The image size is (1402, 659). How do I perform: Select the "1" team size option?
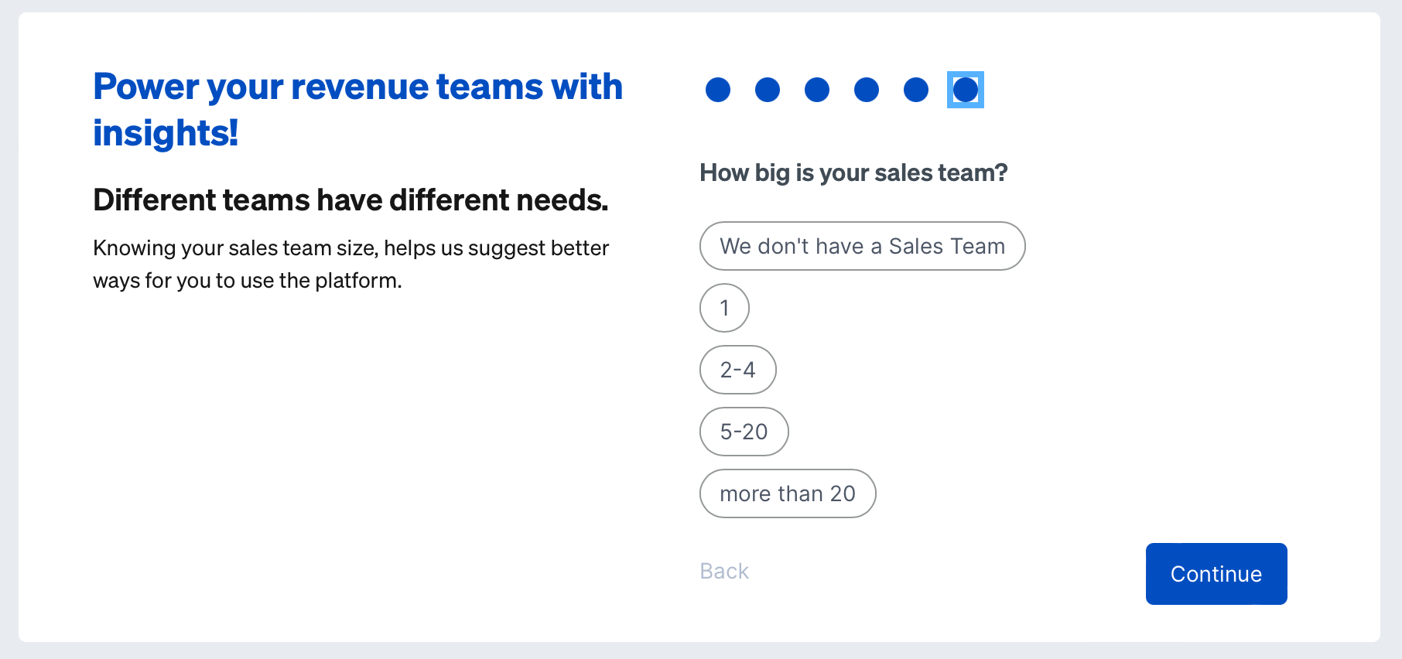click(x=724, y=308)
